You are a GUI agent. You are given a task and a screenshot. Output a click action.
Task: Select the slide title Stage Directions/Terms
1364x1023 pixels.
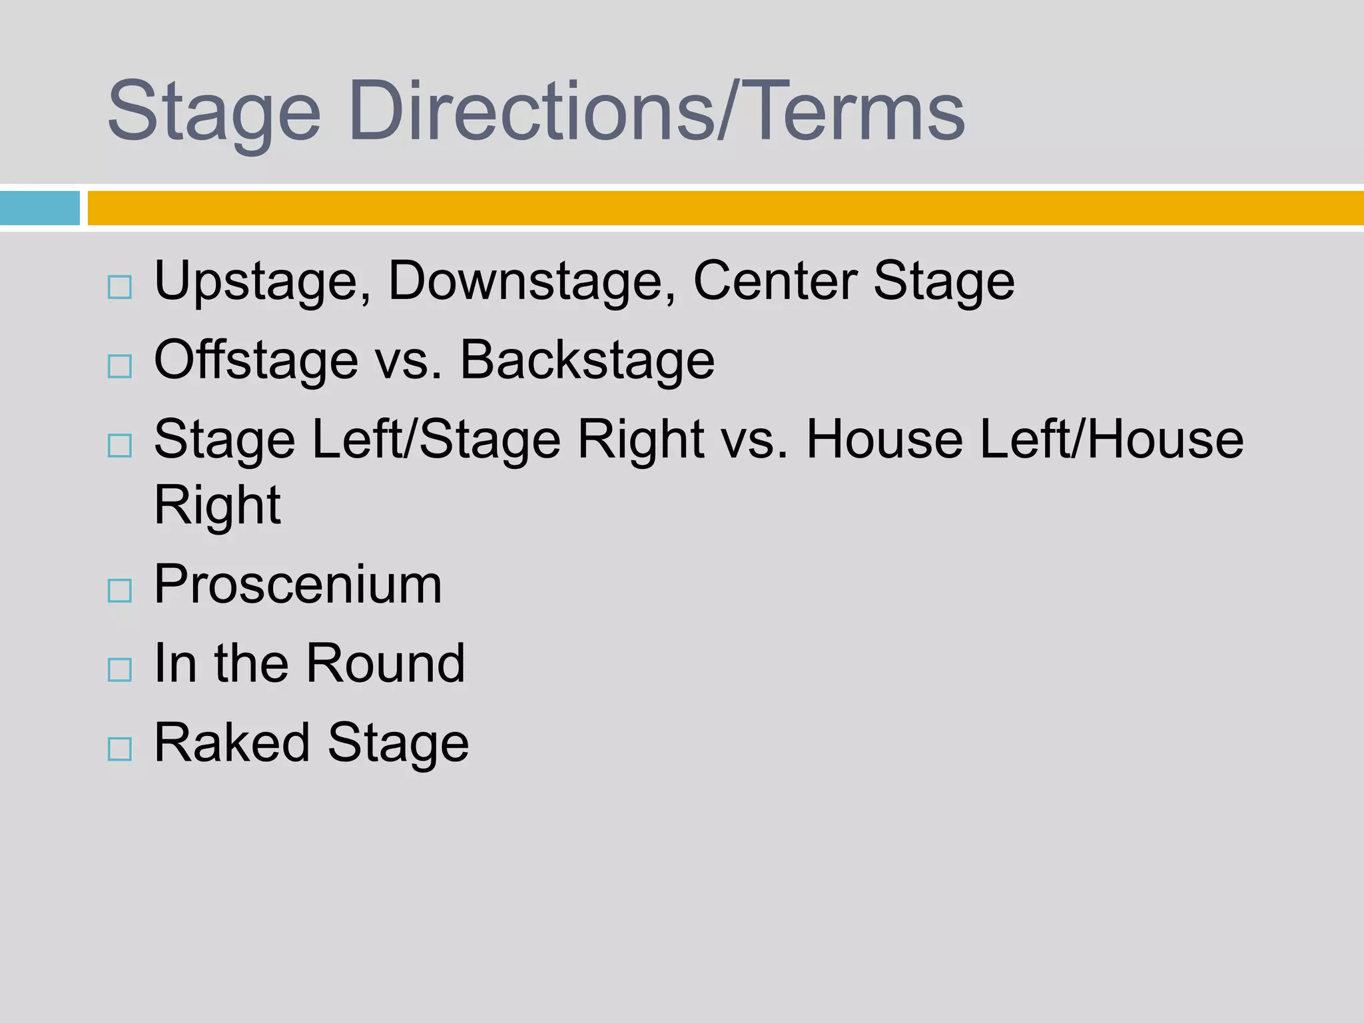[535, 111]
